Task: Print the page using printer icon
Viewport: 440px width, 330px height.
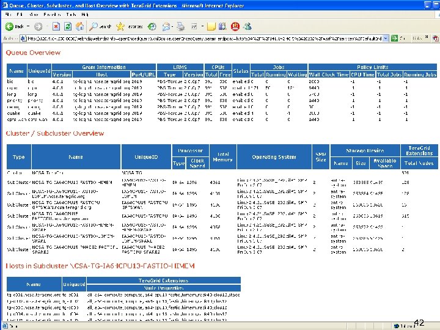Action: pyautogui.click(x=181, y=27)
